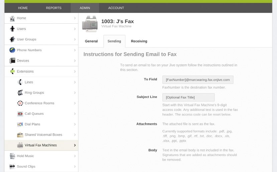
Task: Click the To Field email address box
Action: pos(198,80)
